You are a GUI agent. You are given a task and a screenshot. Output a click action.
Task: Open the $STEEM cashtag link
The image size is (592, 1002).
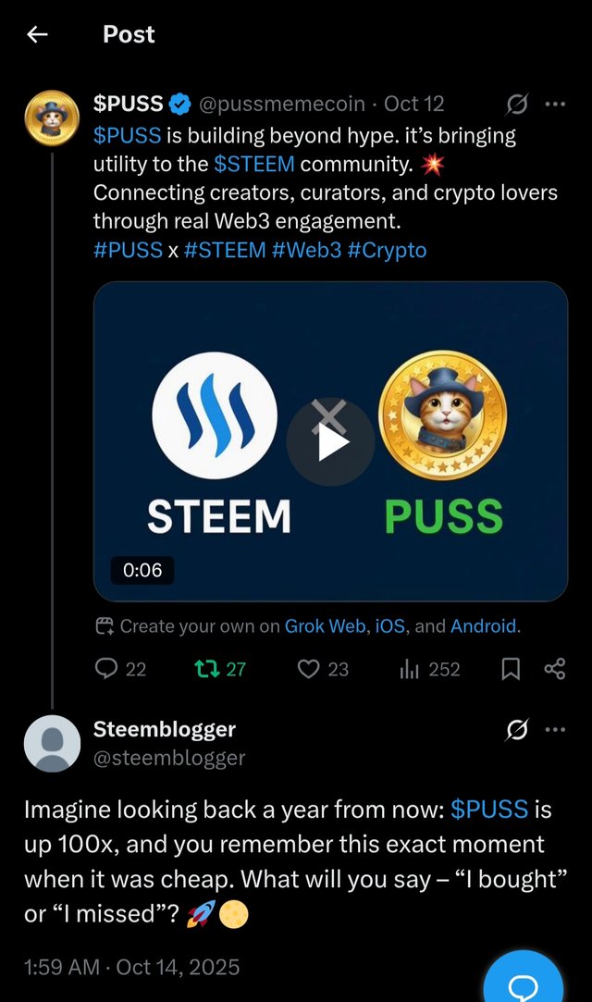click(254, 165)
